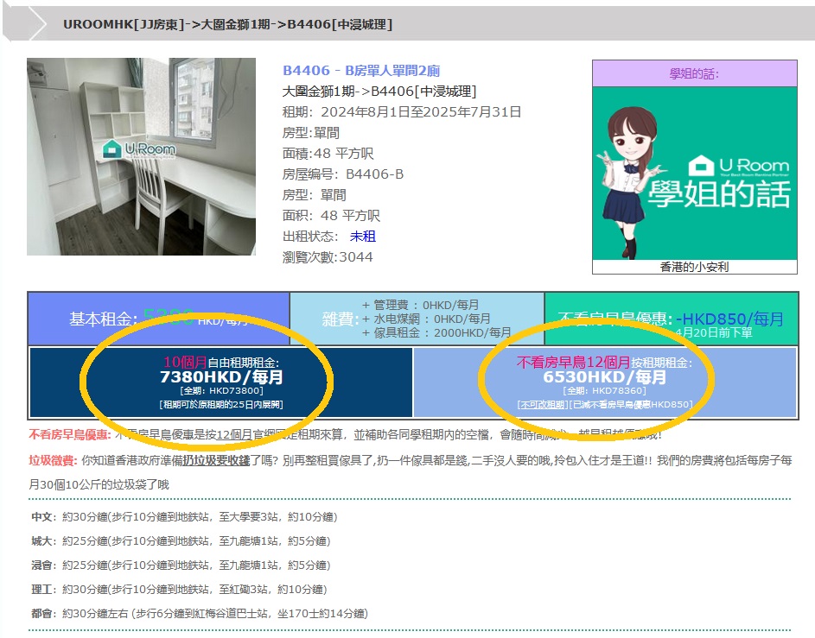Screen dimensions: 815x638
Task: Click the 垃圾徵費 red heading
Action: 53,460
